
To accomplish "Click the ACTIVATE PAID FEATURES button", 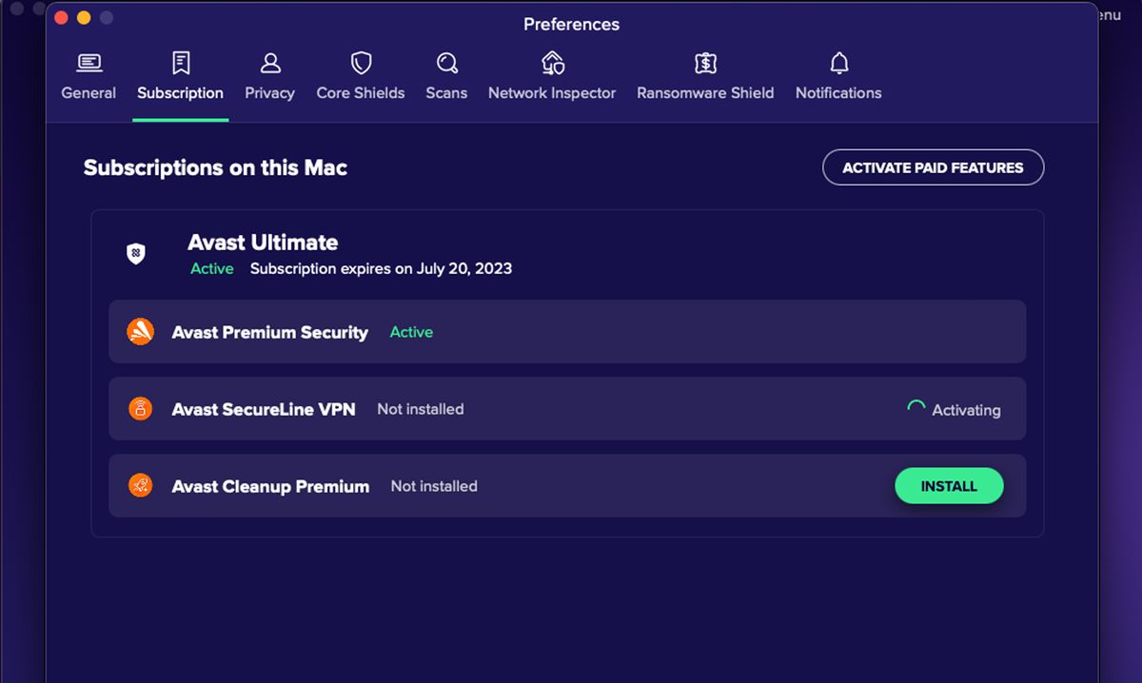I will click(x=933, y=166).
